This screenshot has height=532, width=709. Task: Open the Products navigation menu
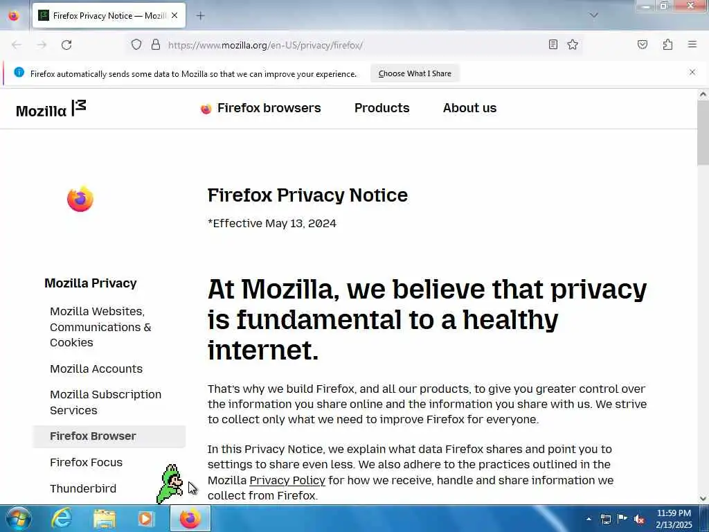(x=382, y=108)
